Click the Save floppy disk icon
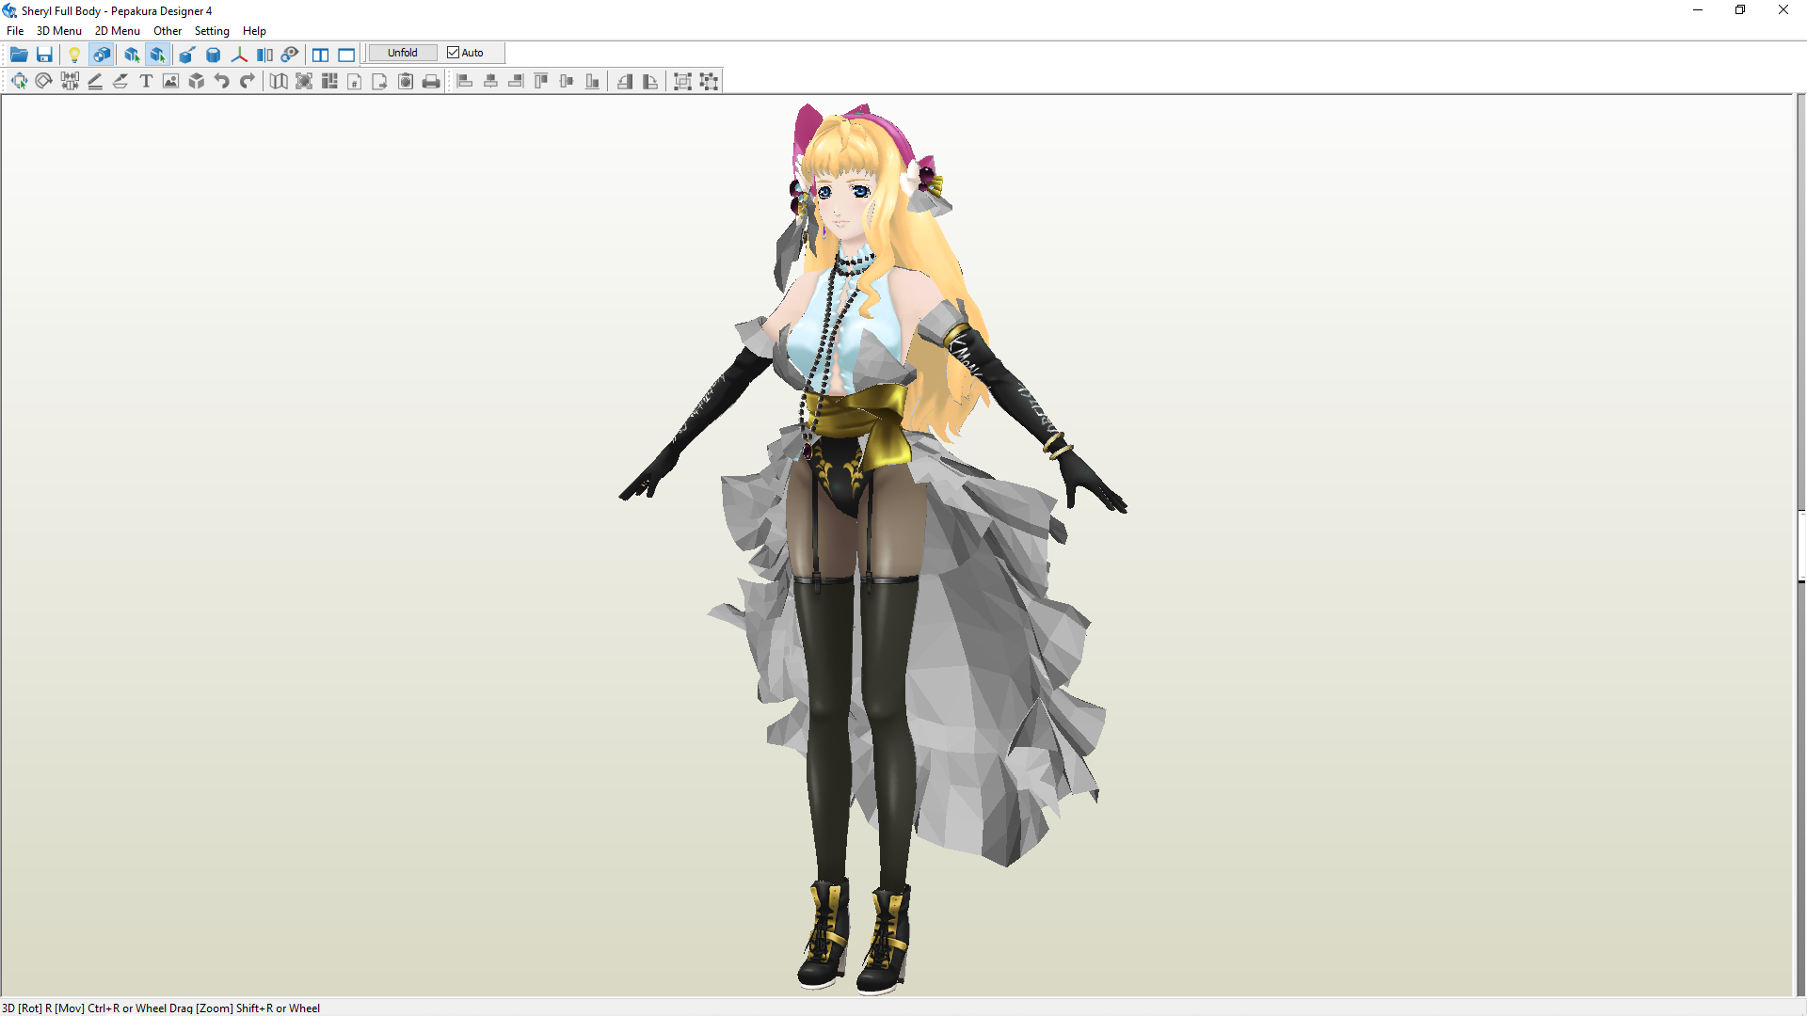1807x1016 pixels. [44, 54]
